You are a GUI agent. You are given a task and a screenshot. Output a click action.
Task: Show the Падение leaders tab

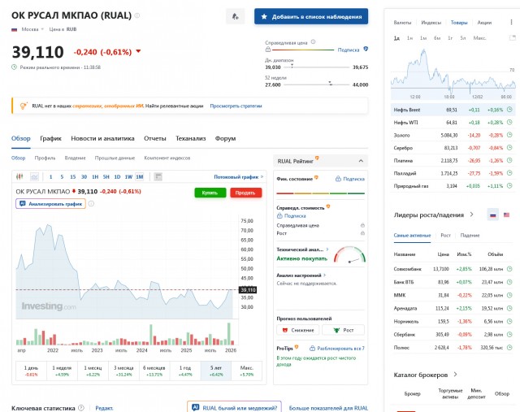(x=470, y=235)
